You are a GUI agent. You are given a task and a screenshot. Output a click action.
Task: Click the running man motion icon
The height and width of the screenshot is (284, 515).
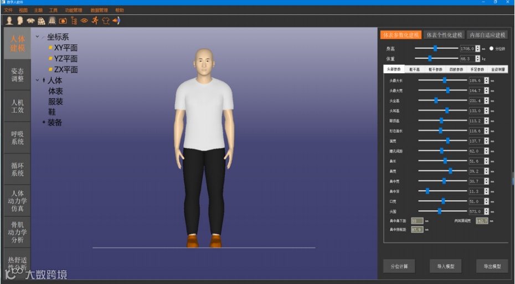(95, 21)
